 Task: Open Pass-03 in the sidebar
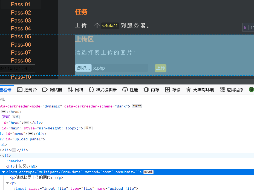click(21, 21)
